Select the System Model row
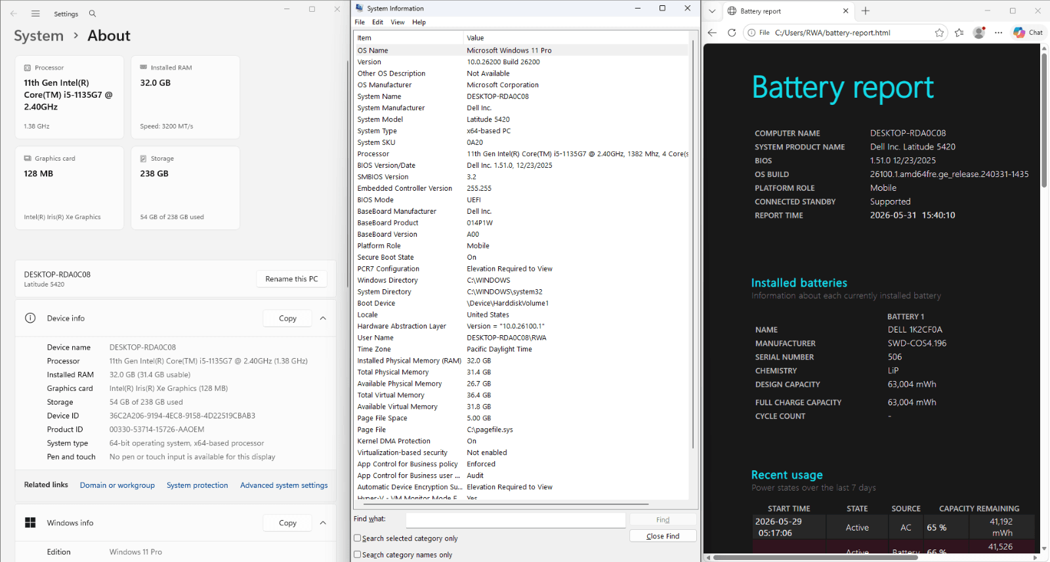Image resolution: width=1050 pixels, height=562 pixels. coord(521,119)
